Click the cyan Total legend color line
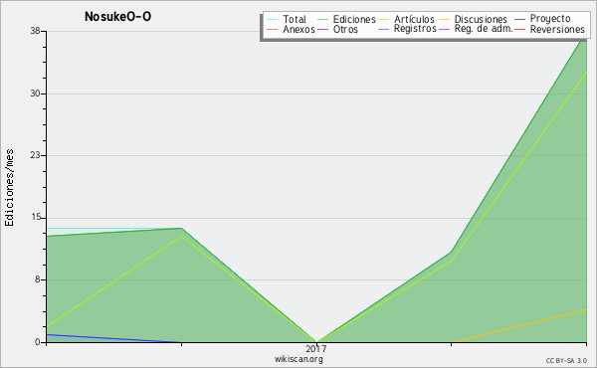Screen dimensions: 597x368 pos(273,20)
